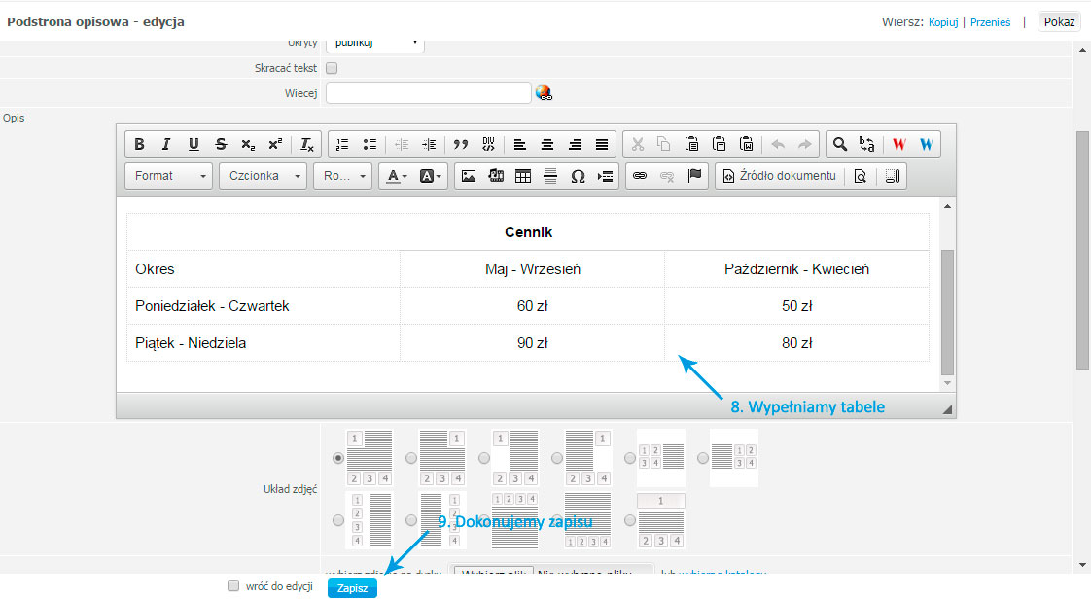The width and height of the screenshot is (1091, 599).
Task: Click the page scrollbar down arrow
Action: [x=1082, y=564]
